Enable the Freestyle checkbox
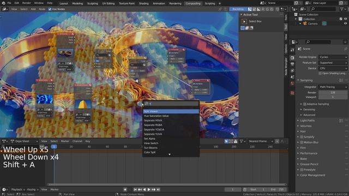This screenshot has height=196, width=349. tap(302, 170)
